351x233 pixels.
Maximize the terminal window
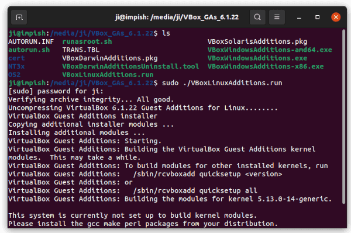coord(317,17)
